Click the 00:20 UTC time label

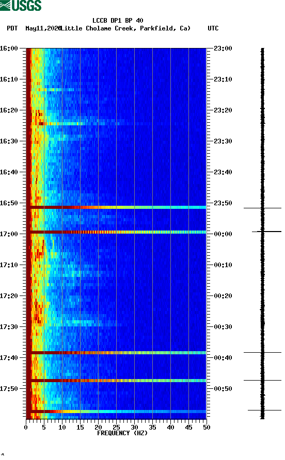tap(223, 296)
